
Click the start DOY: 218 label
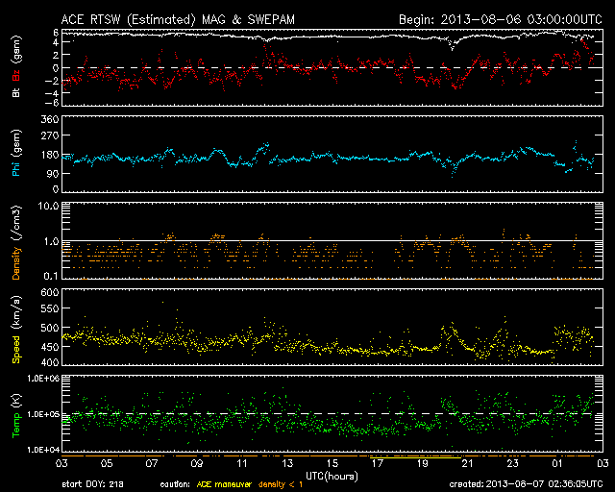pos(91,485)
